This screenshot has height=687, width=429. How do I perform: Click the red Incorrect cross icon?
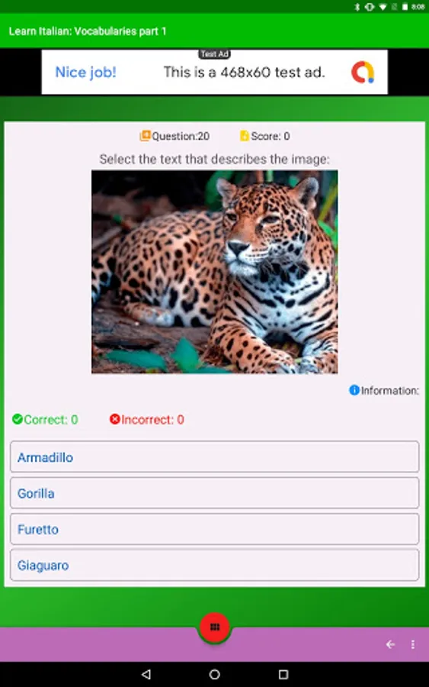tap(114, 419)
